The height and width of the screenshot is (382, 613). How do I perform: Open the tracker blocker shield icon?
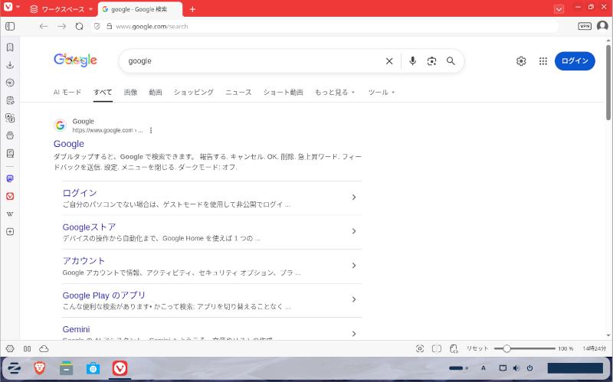[97, 26]
